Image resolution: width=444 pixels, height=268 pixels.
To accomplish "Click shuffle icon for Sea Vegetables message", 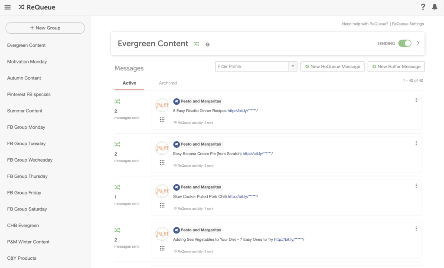I will (117, 230).
